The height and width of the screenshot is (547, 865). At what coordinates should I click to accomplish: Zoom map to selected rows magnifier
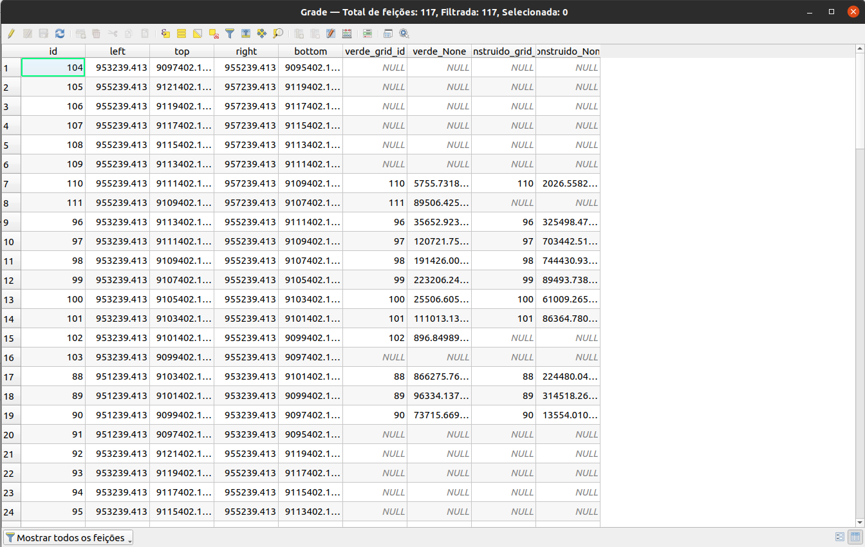pos(278,33)
